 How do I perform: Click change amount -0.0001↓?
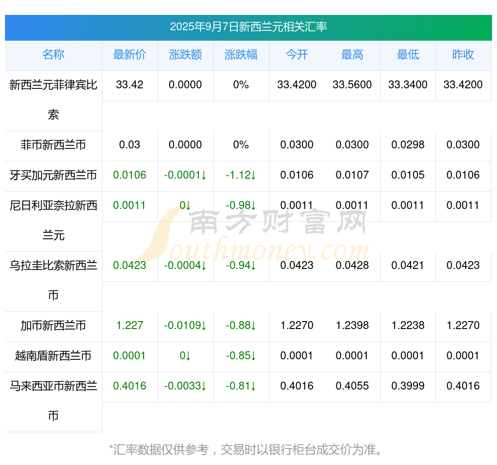[185, 175]
